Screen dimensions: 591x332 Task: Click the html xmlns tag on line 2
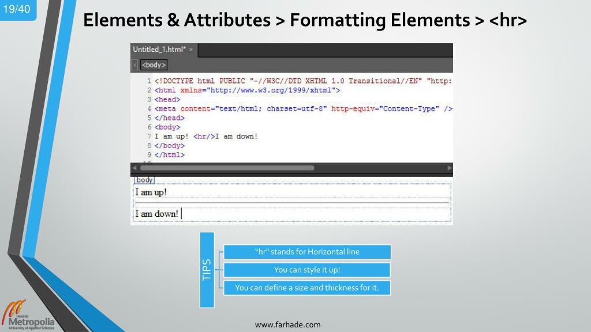tap(247, 90)
